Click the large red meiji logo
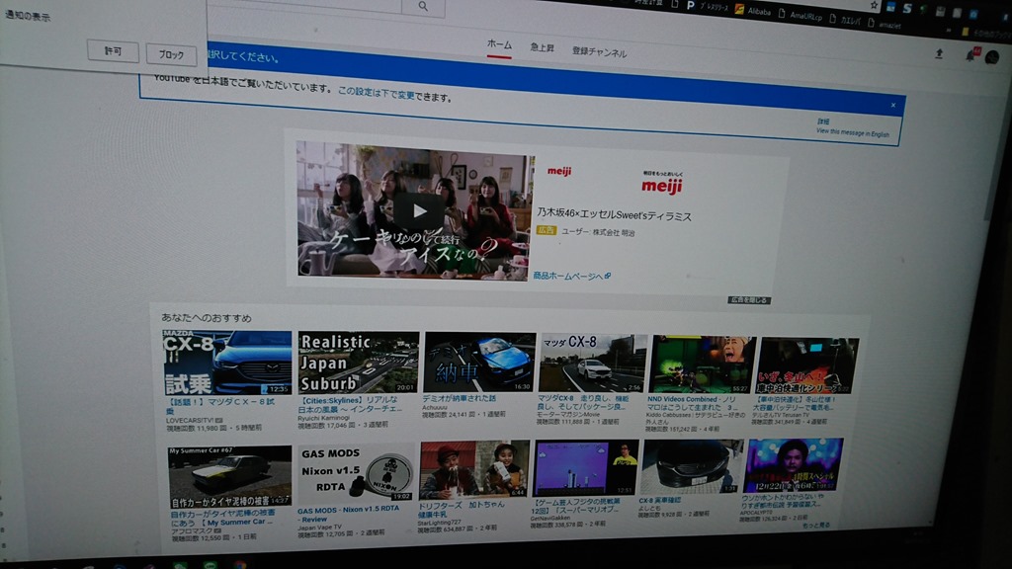 662,187
